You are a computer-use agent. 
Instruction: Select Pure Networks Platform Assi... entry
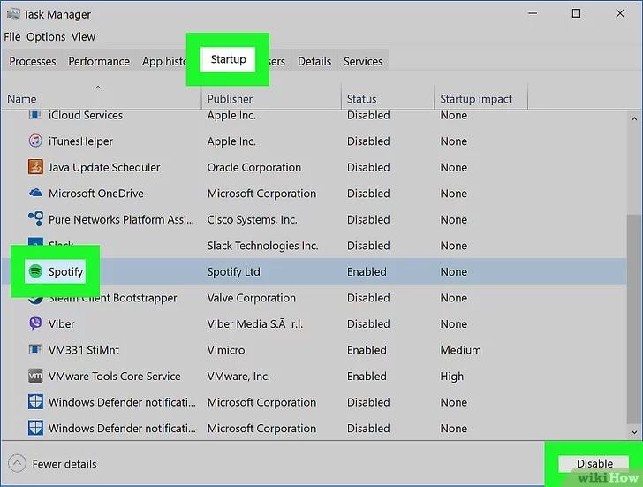pos(121,219)
